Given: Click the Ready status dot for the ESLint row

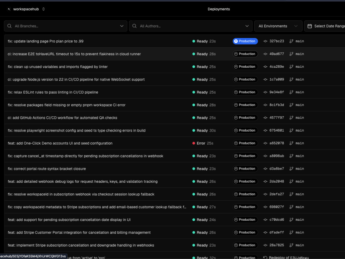Looking at the screenshot, I should coord(194,92).
